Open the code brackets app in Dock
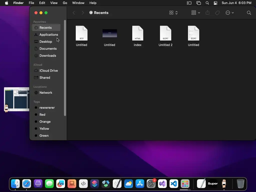Image resolution: width=256 pixels, height=192 pixels. tap(83, 184)
